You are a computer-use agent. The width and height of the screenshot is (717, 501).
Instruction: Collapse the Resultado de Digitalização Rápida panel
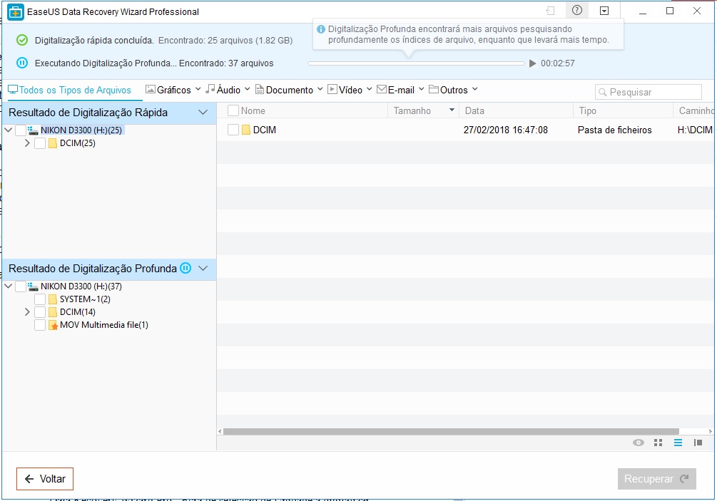pyautogui.click(x=203, y=113)
